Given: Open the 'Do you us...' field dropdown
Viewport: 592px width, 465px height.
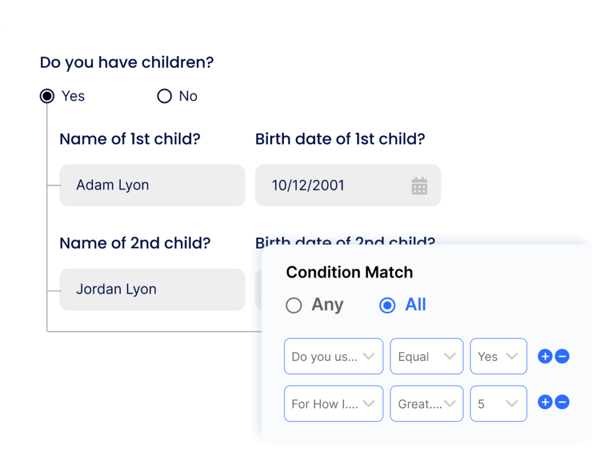Looking at the screenshot, I should click(x=334, y=356).
